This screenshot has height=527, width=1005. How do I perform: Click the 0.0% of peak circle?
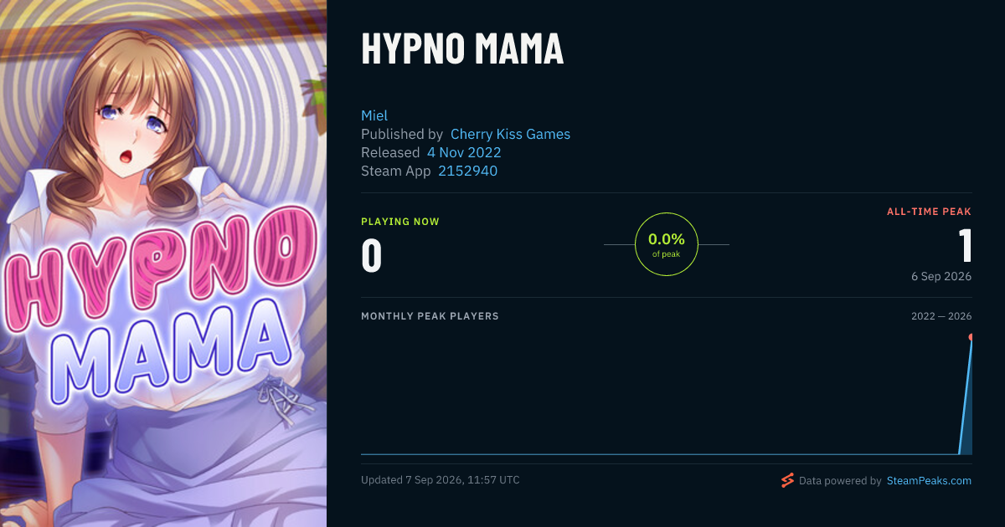coord(667,244)
